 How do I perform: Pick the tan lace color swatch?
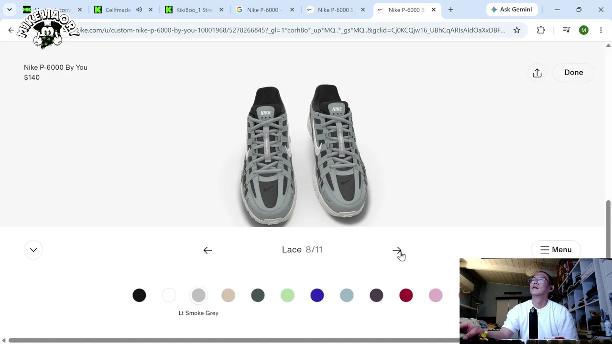[x=228, y=295]
